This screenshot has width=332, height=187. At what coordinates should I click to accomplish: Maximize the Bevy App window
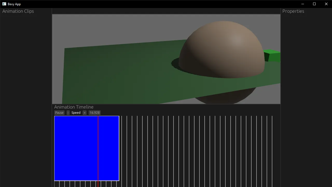pyautogui.click(x=314, y=4)
